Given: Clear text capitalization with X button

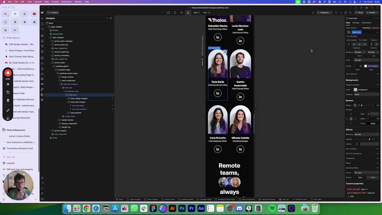Looking at the screenshot, I should click(349, 44).
